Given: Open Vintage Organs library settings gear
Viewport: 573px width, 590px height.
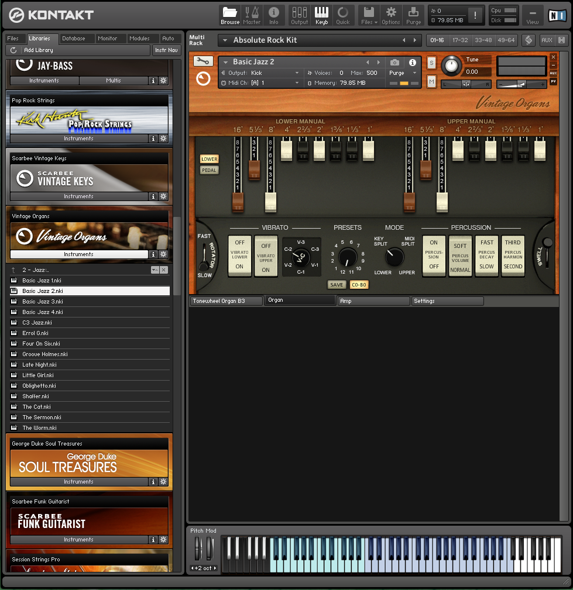Looking at the screenshot, I should pos(163,254).
